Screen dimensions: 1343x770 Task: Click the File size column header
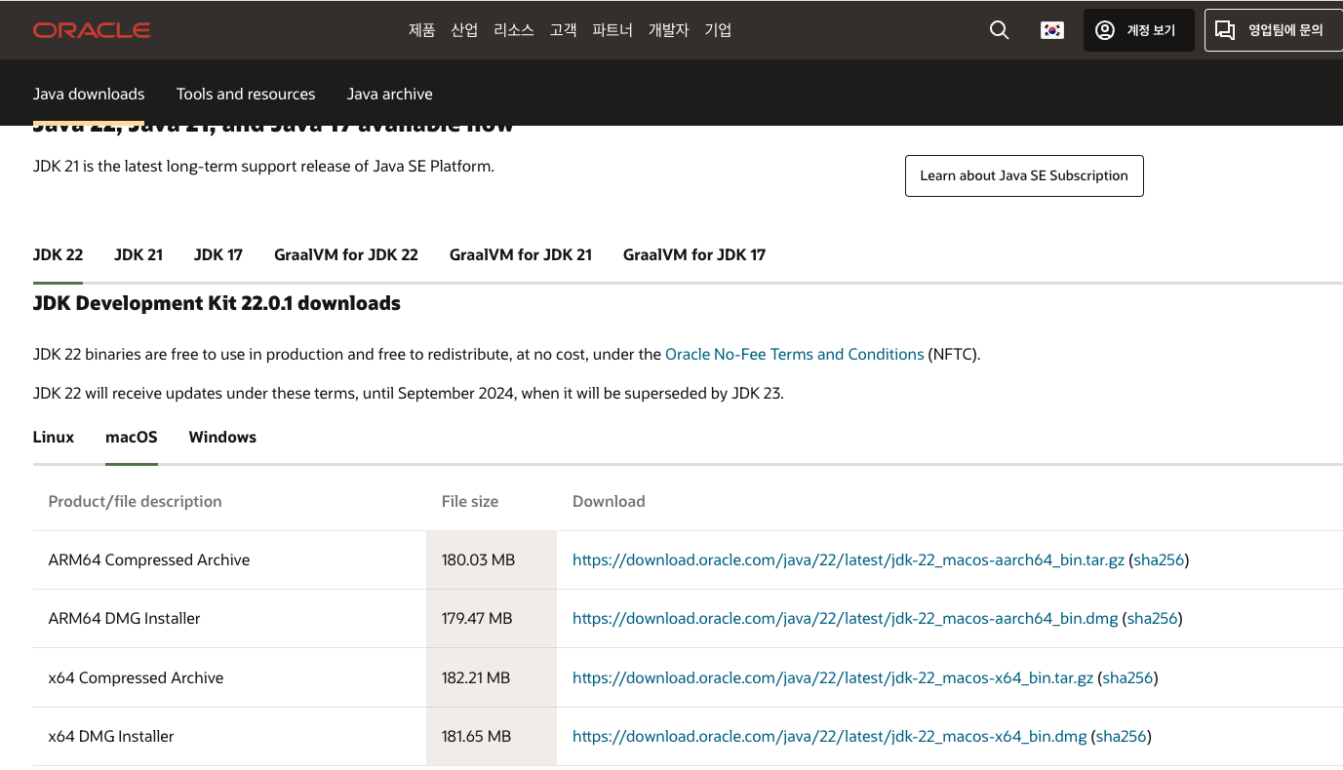(x=470, y=501)
